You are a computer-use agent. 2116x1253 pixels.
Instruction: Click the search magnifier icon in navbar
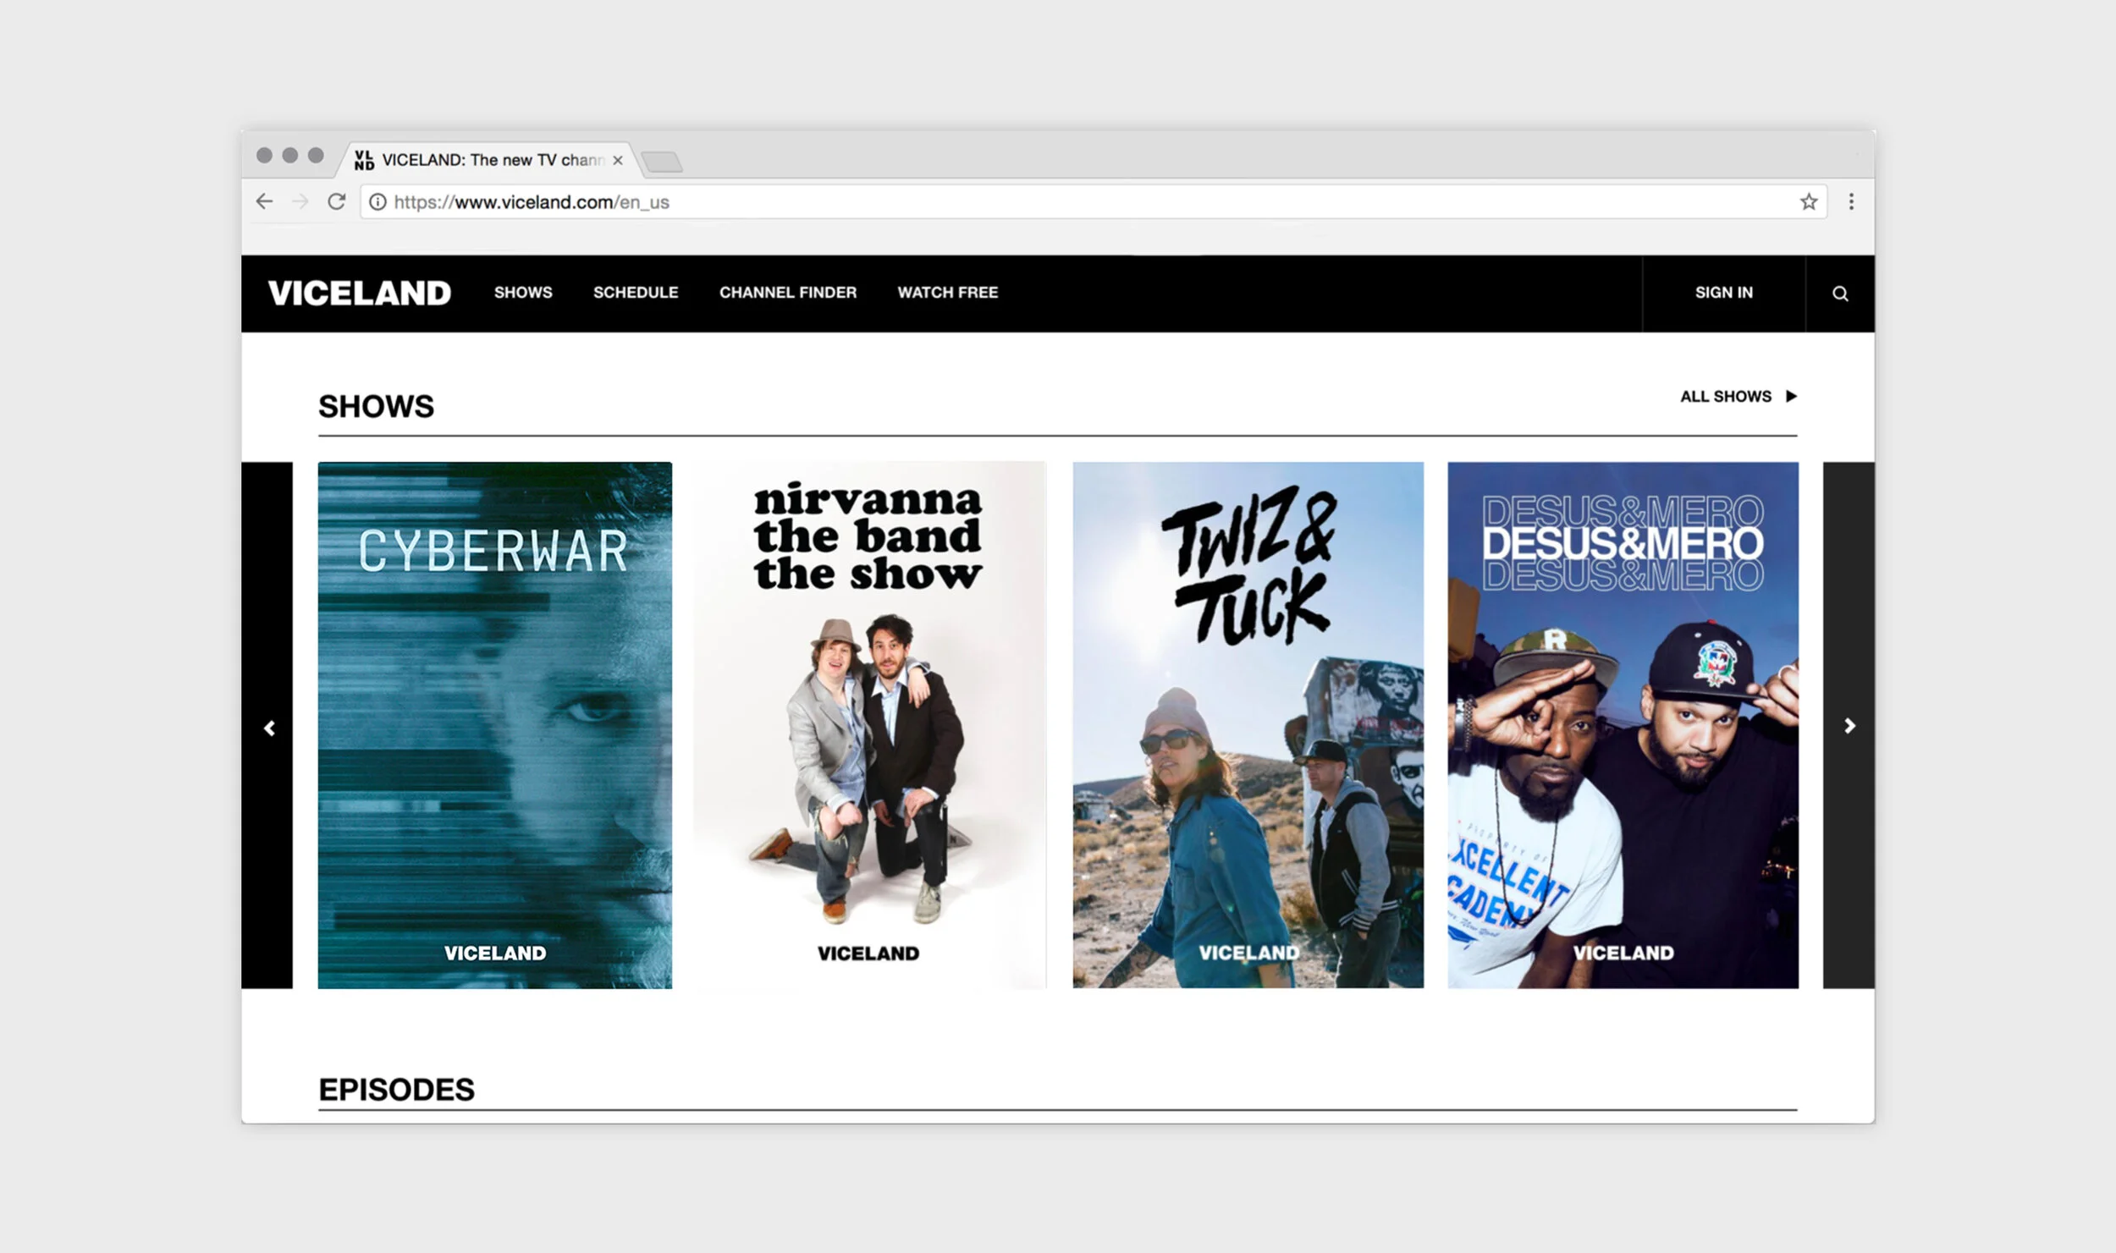(1840, 294)
